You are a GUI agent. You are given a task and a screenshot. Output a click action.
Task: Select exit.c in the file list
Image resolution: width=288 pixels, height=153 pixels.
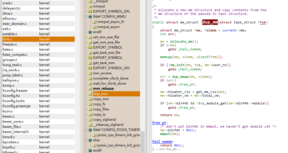38,29
